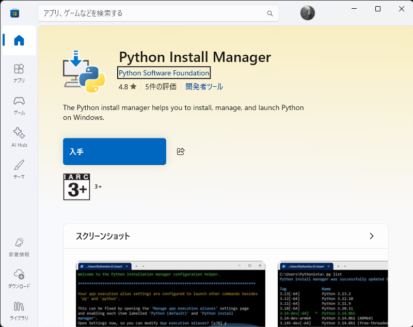413x327 pixels.
Task: Open Python Software Foundation publisher link
Action: pos(164,73)
